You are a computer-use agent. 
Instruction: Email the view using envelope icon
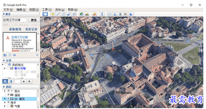pos(110,14)
